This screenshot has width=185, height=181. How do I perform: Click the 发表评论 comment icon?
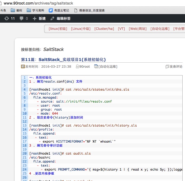coord(167,67)
